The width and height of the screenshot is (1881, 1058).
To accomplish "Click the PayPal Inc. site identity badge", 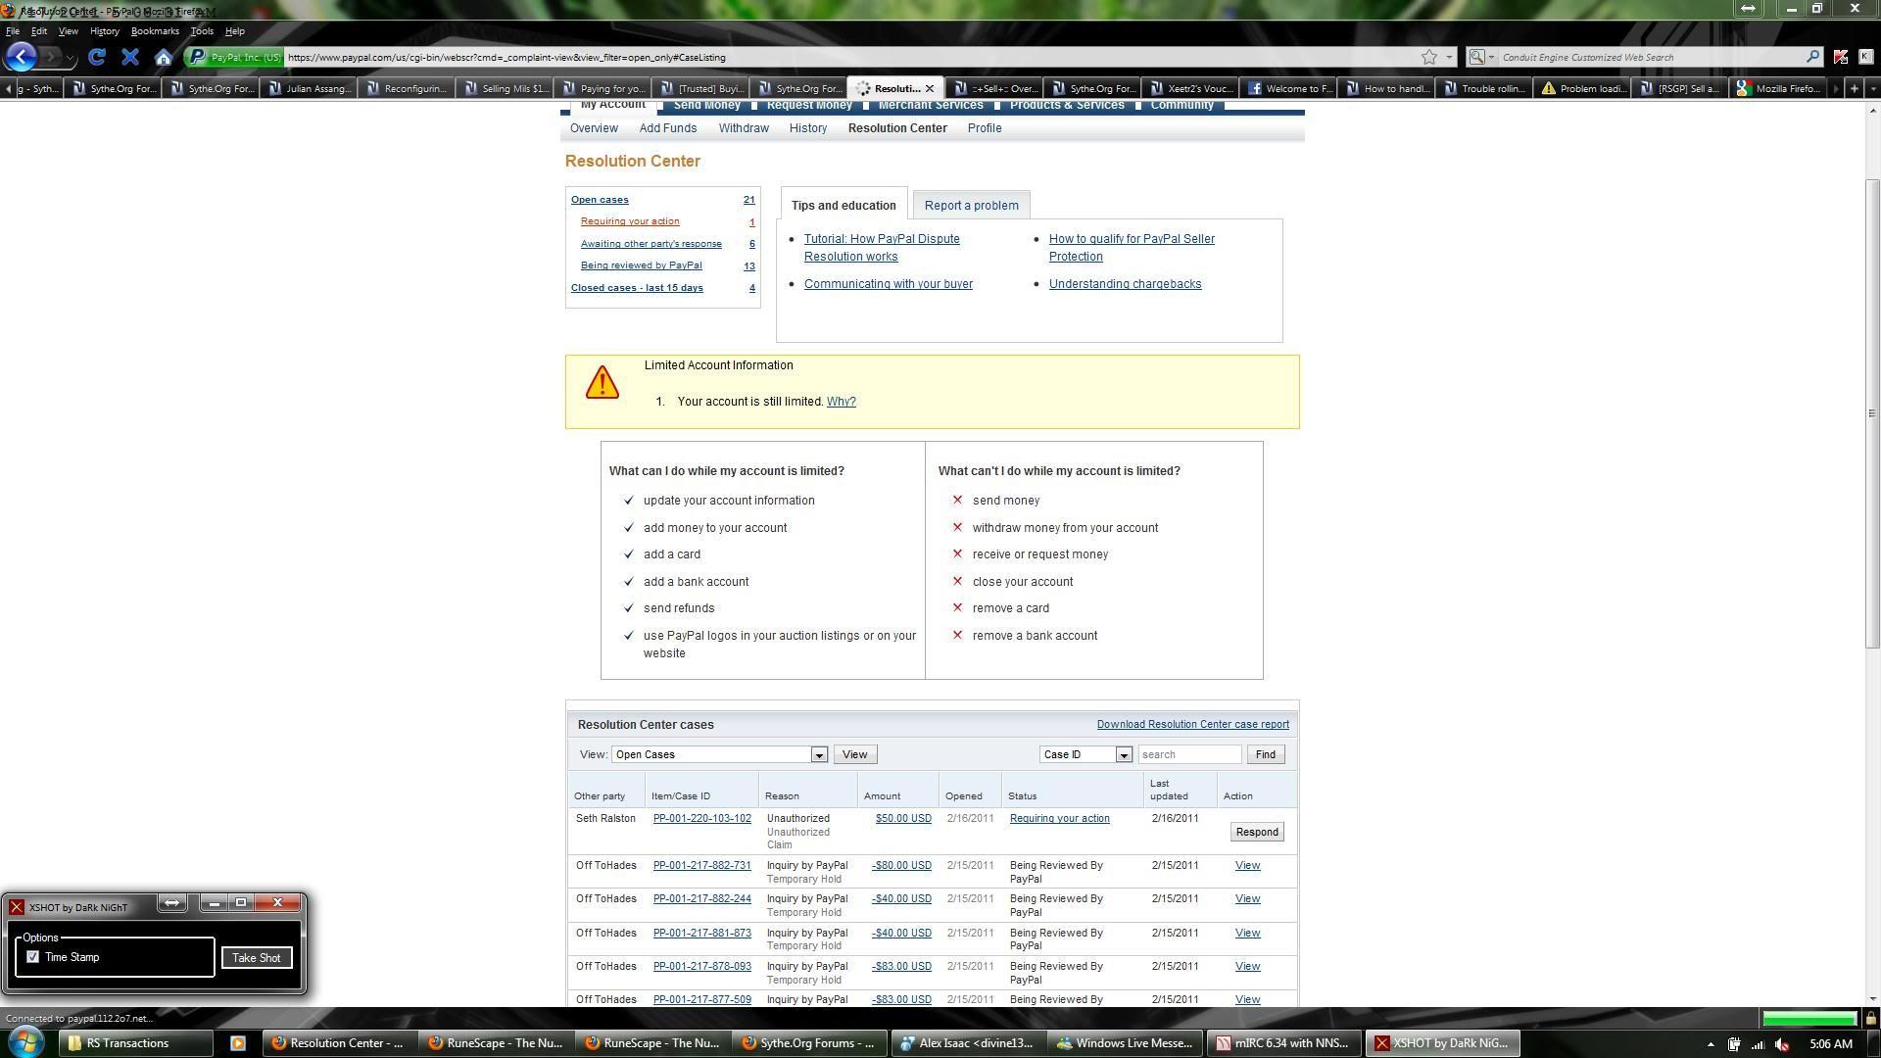I will coord(235,57).
